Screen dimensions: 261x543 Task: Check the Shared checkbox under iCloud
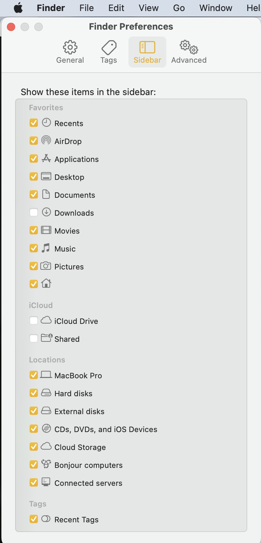pyautogui.click(x=34, y=338)
